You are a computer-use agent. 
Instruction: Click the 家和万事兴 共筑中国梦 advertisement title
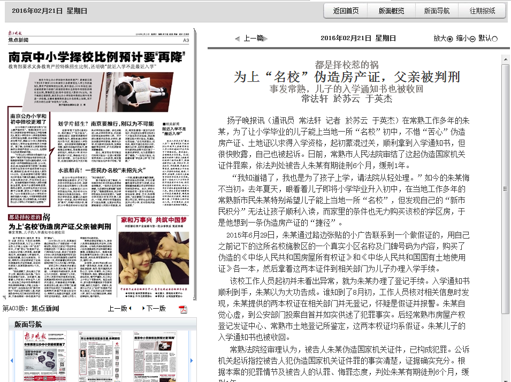tap(154, 220)
